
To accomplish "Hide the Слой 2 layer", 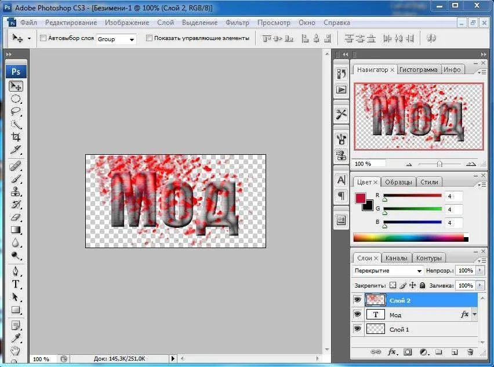I will (x=357, y=300).
